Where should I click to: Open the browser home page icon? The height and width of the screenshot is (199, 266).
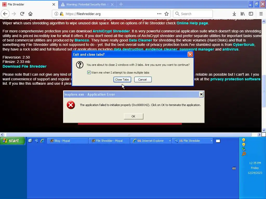coord(30,14)
